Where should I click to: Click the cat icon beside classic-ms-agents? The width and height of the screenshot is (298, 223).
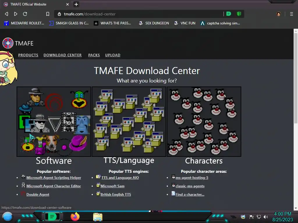[173, 185]
